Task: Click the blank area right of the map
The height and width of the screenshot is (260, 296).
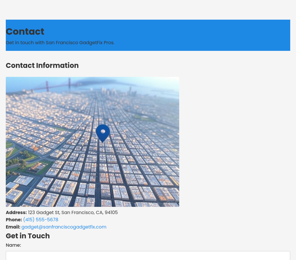Action: [x=234, y=142]
